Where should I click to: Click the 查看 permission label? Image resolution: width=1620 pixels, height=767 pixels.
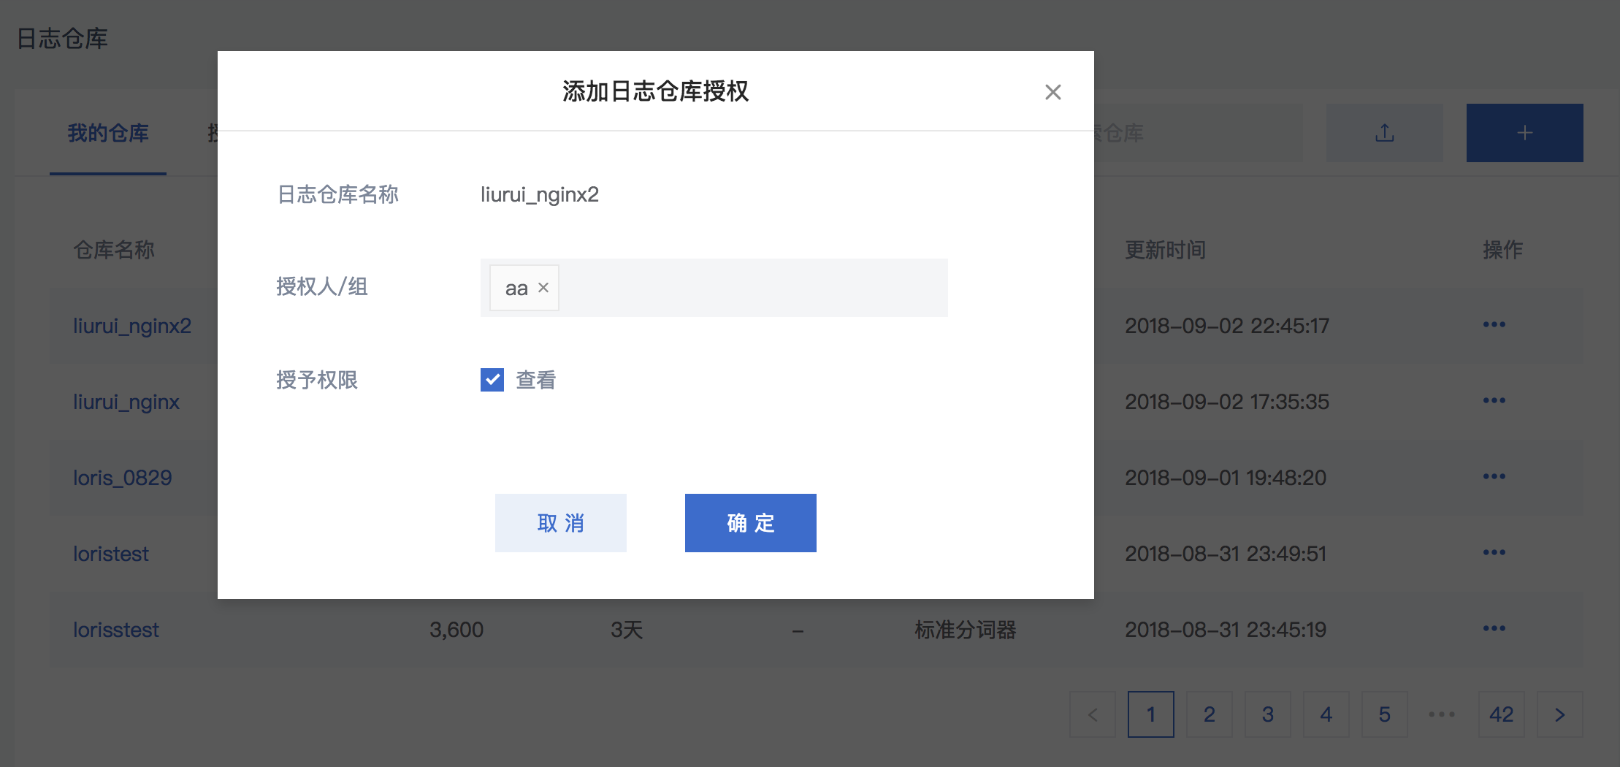[536, 380]
